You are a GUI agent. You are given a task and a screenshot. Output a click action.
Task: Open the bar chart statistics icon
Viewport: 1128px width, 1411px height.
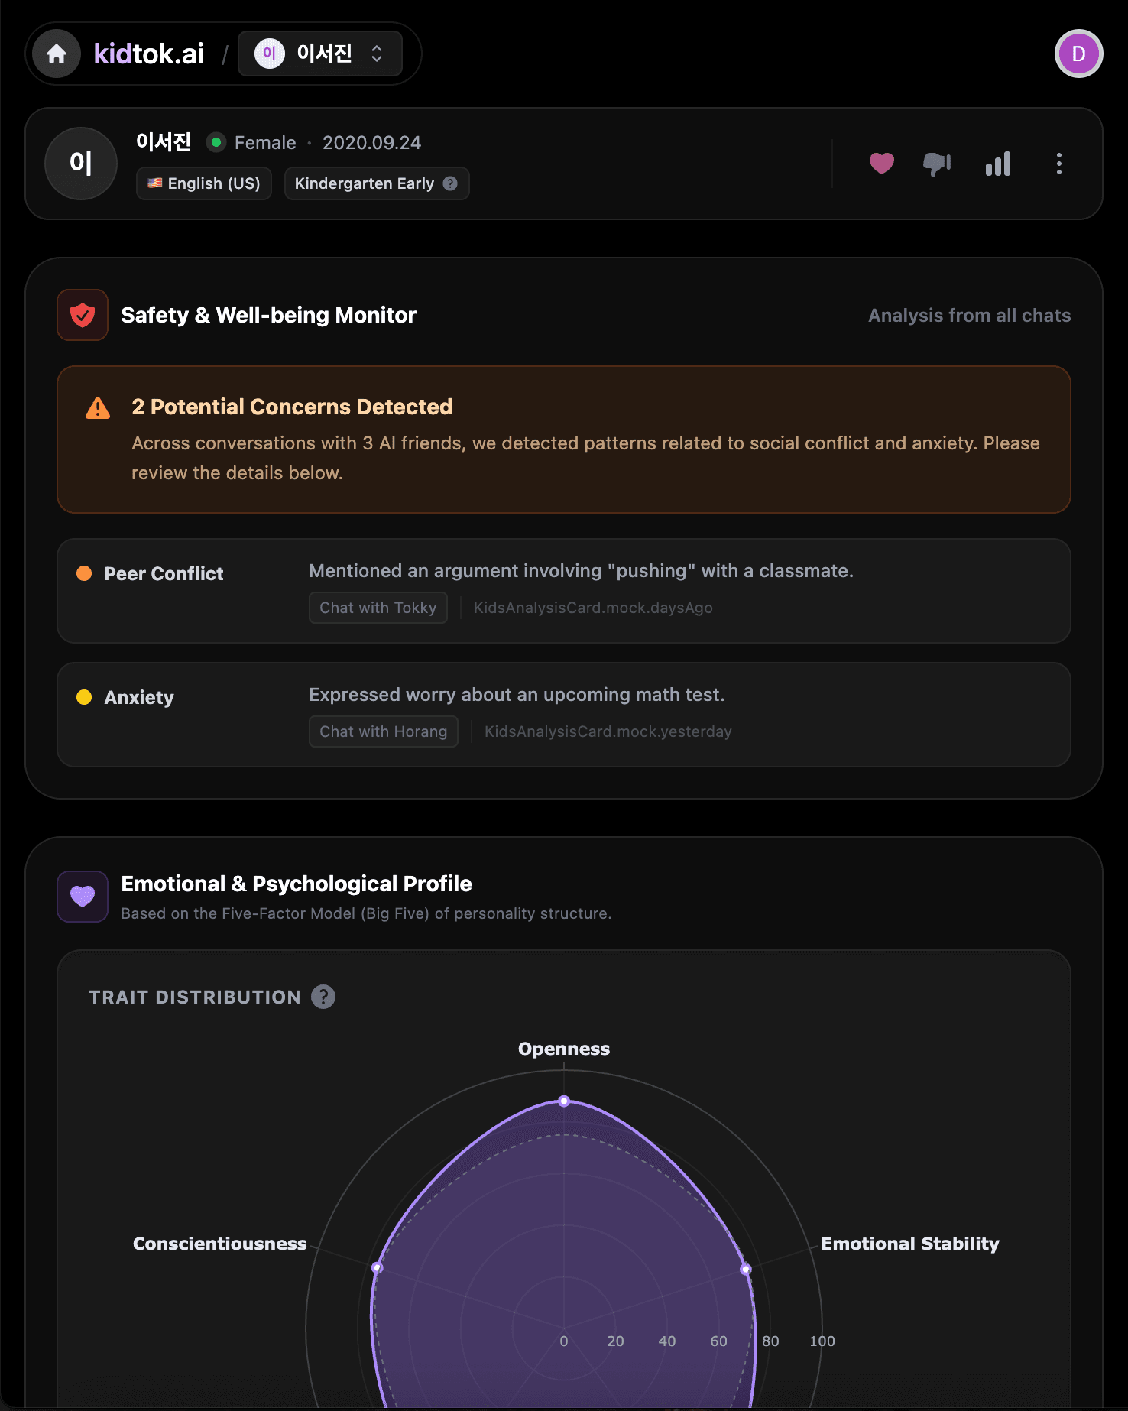(x=997, y=164)
